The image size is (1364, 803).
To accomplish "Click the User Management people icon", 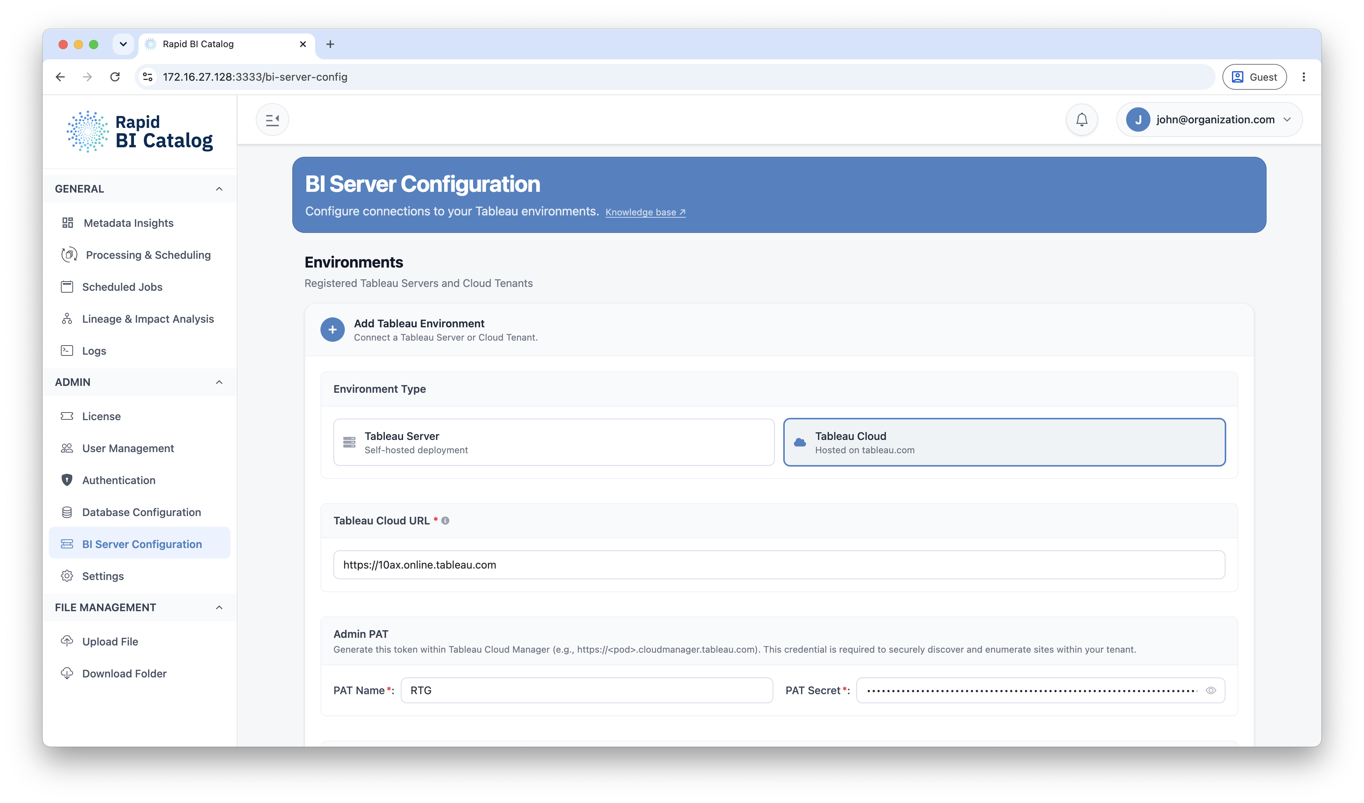I will [67, 448].
